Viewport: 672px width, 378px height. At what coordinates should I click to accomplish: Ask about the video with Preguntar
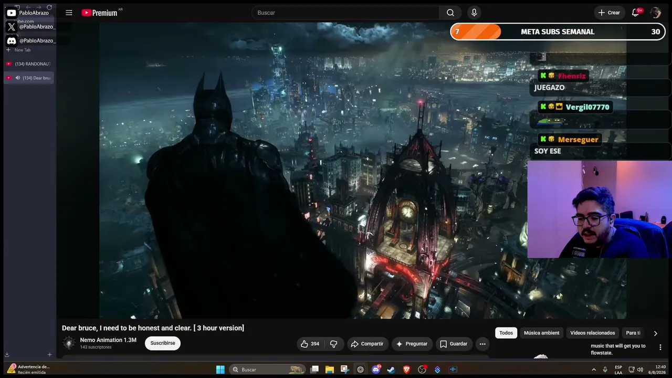(x=412, y=344)
